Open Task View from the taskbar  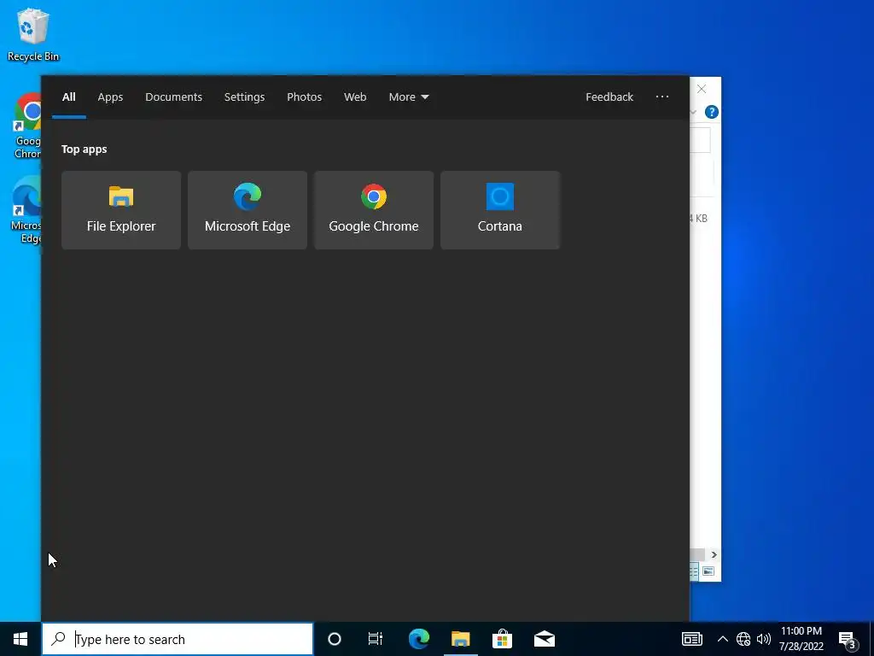376,639
